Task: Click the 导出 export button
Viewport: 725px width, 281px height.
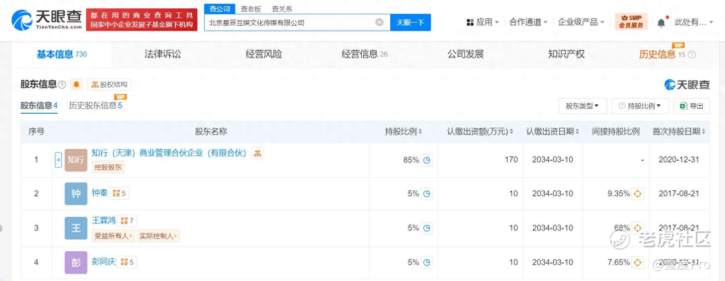Action: 691,106
